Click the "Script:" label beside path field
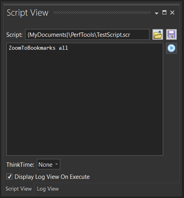184x198 pixels. click(14, 35)
